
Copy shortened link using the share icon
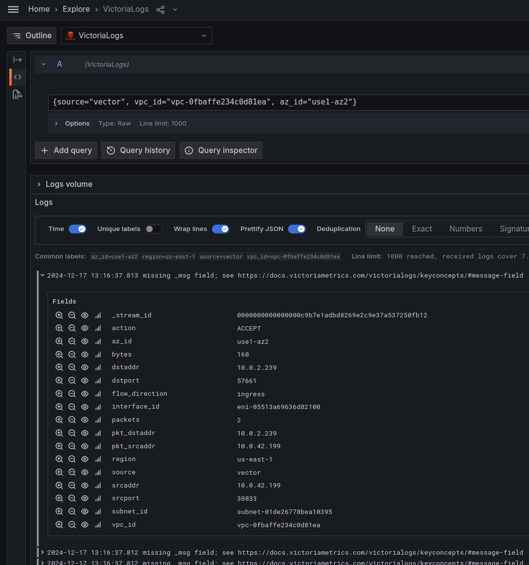[x=160, y=9]
